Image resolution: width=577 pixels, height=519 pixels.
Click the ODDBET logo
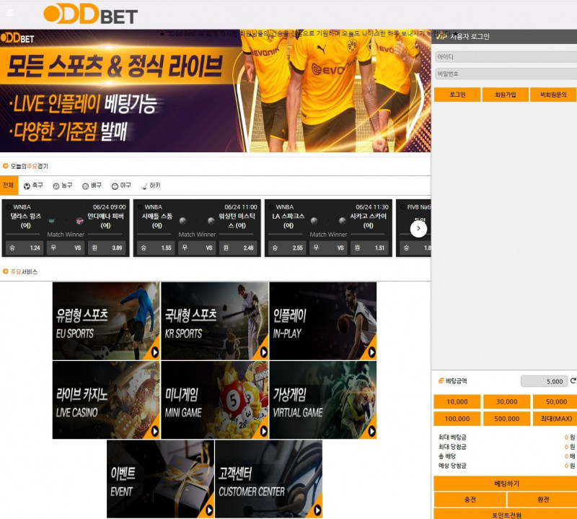(x=90, y=14)
